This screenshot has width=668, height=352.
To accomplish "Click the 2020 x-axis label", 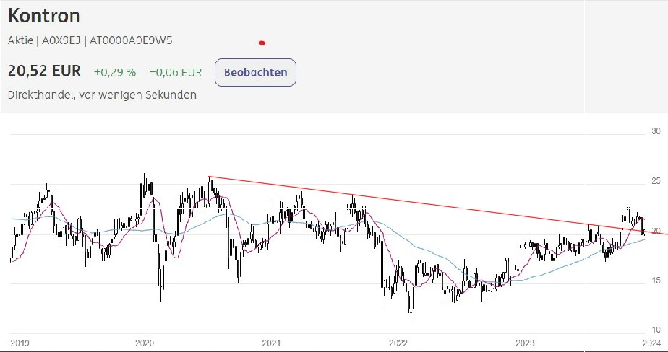I will 145,343.
